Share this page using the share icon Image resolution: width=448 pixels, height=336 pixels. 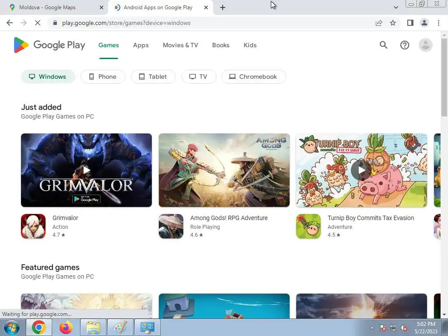[x=379, y=23]
